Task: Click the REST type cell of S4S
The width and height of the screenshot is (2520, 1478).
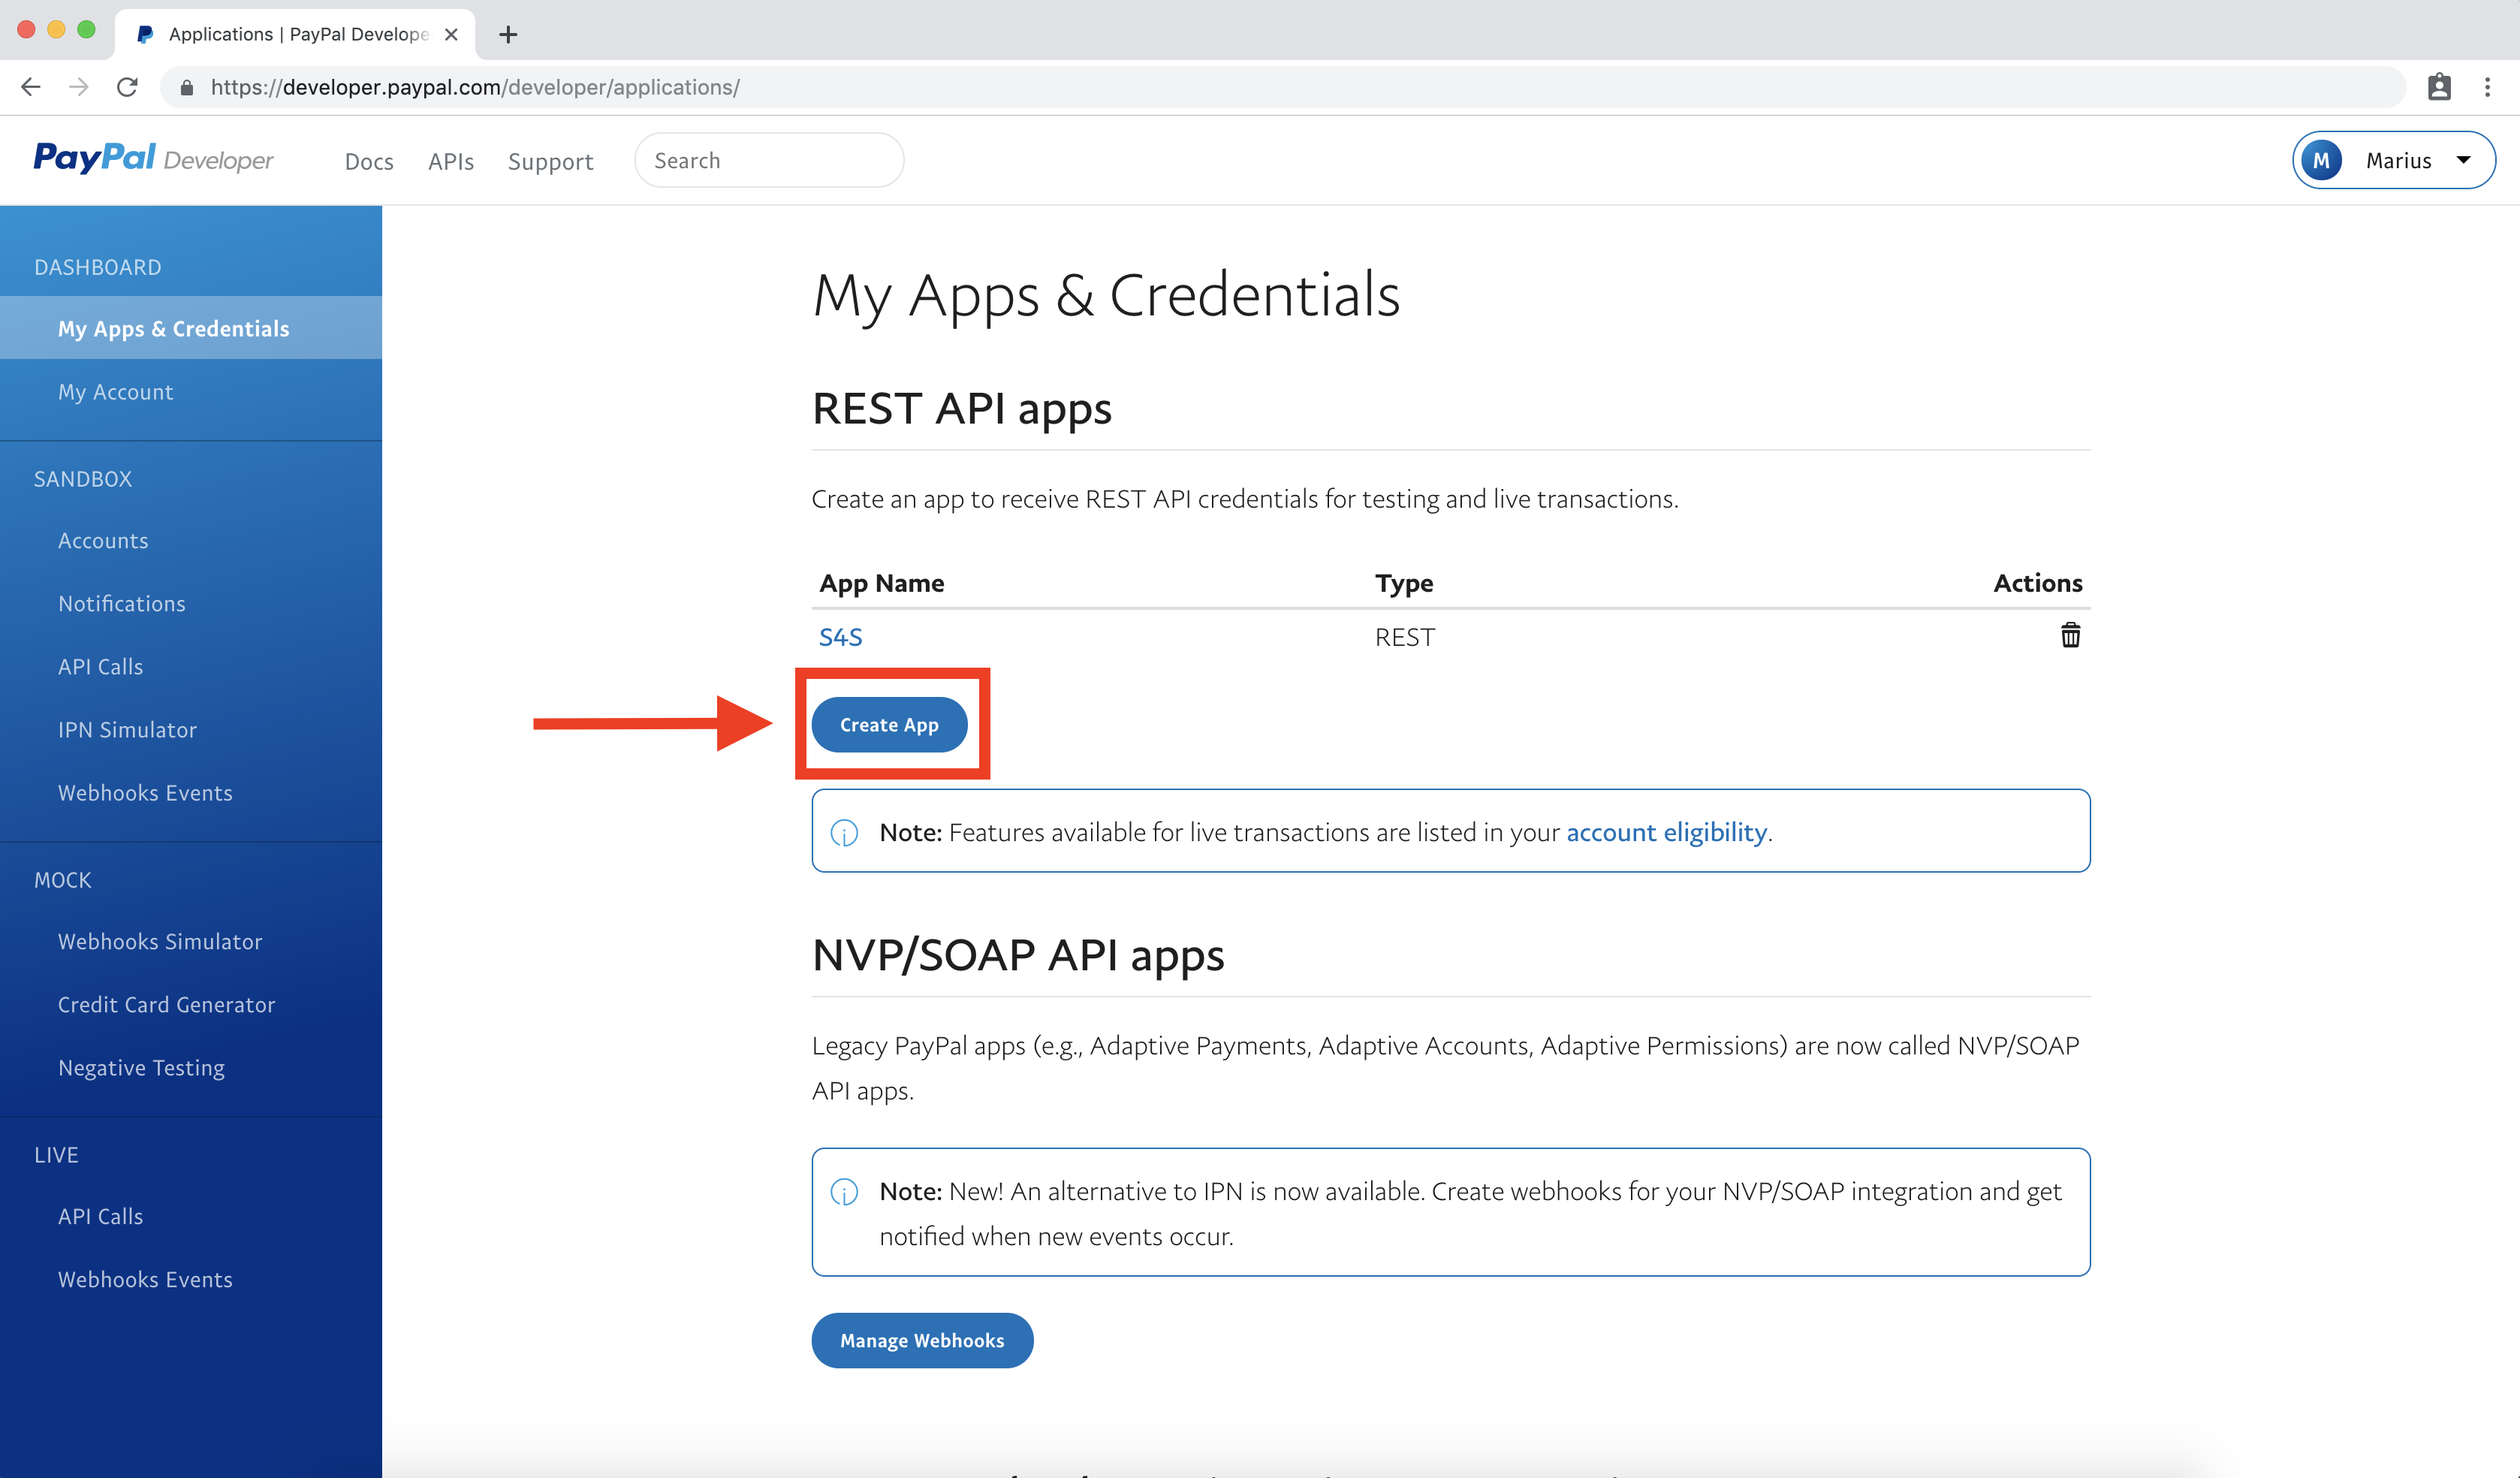Action: coord(1404,637)
